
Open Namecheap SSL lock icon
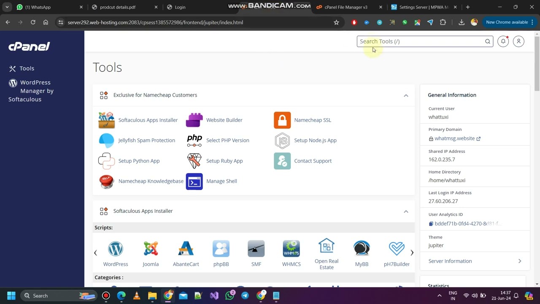point(282,120)
